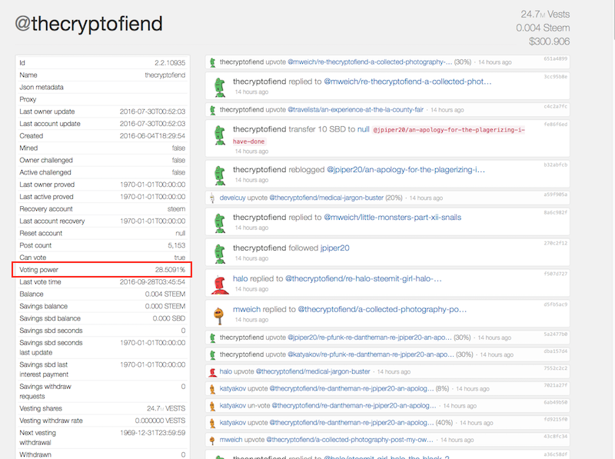Open @travelista/an-experience-at-the-la-county-fair link
The height and width of the screenshot is (459, 615).
pos(356,110)
